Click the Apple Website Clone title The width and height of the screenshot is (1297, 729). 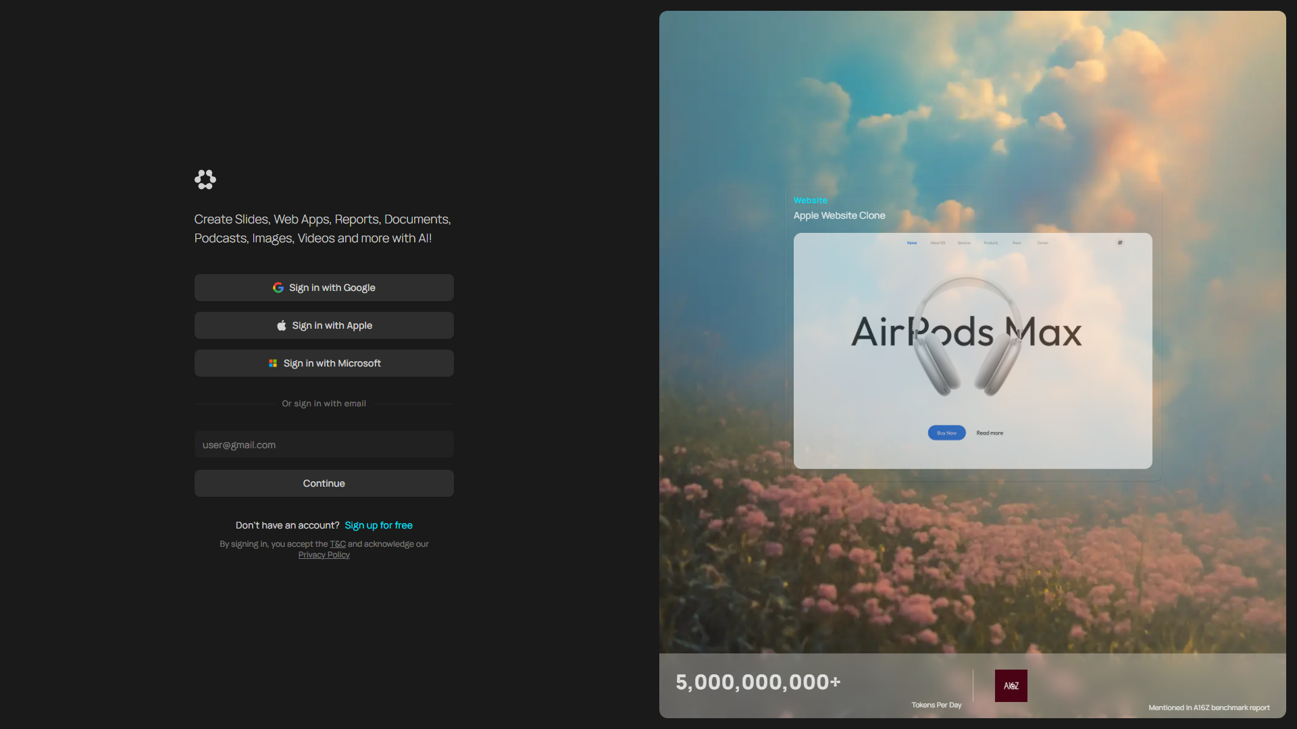[839, 215]
